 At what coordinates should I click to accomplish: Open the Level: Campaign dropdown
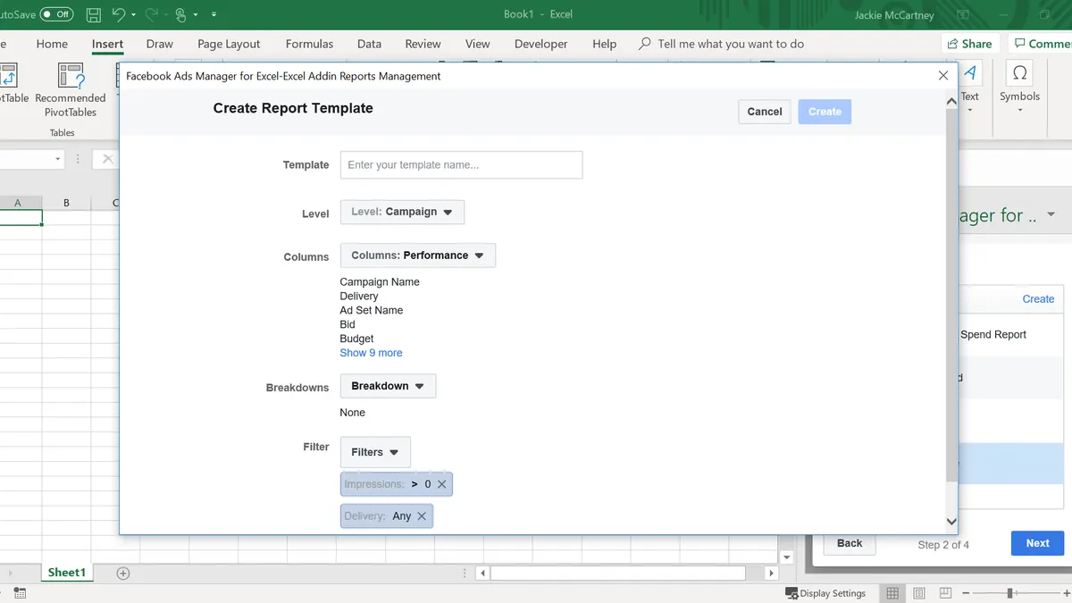pos(402,212)
